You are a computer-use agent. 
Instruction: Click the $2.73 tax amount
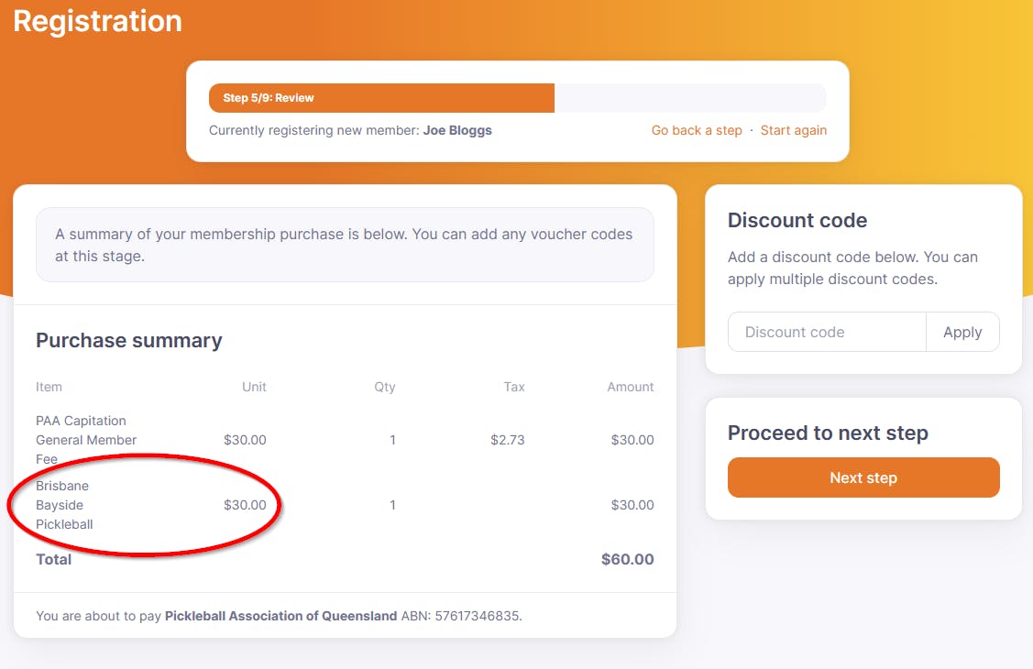click(x=507, y=440)
